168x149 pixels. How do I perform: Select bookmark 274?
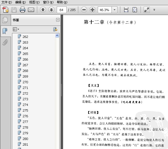(25, 105)
